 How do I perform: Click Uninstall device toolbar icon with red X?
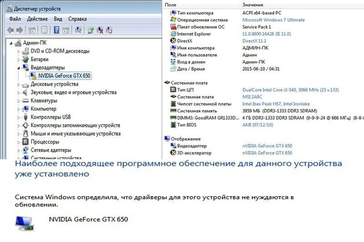point(100,30)
